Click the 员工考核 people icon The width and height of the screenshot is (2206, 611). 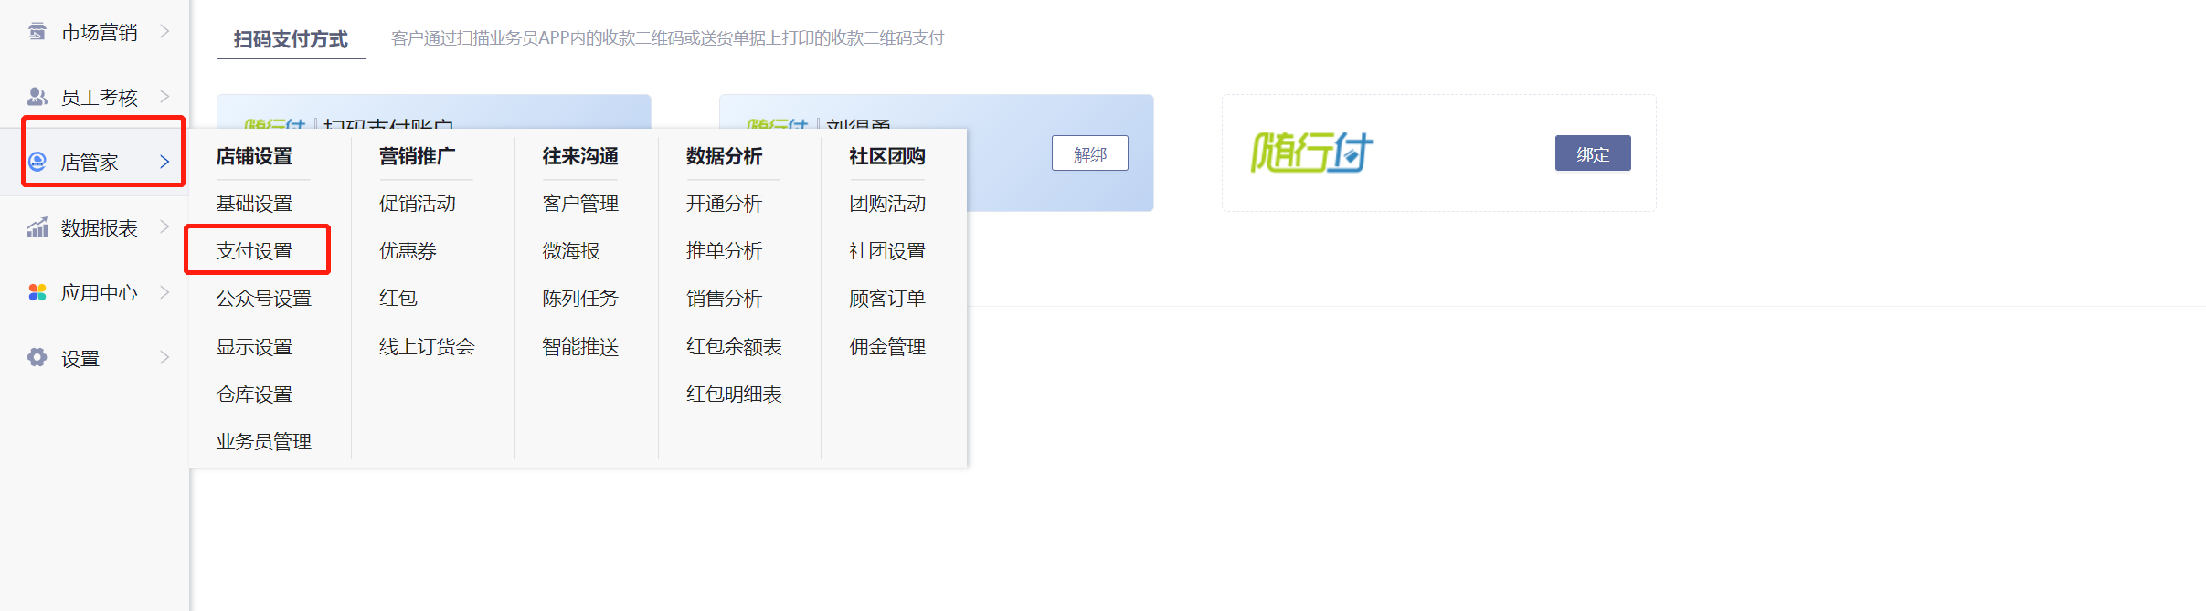click(37, 97)
